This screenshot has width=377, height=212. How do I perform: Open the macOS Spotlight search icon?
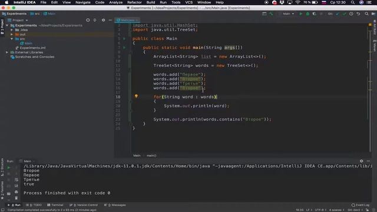[x=353, y=2]
